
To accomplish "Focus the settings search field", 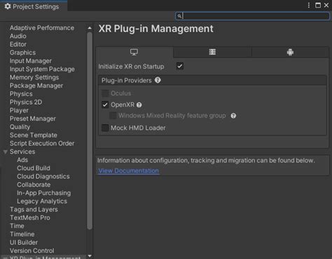I will click(252, 16).
